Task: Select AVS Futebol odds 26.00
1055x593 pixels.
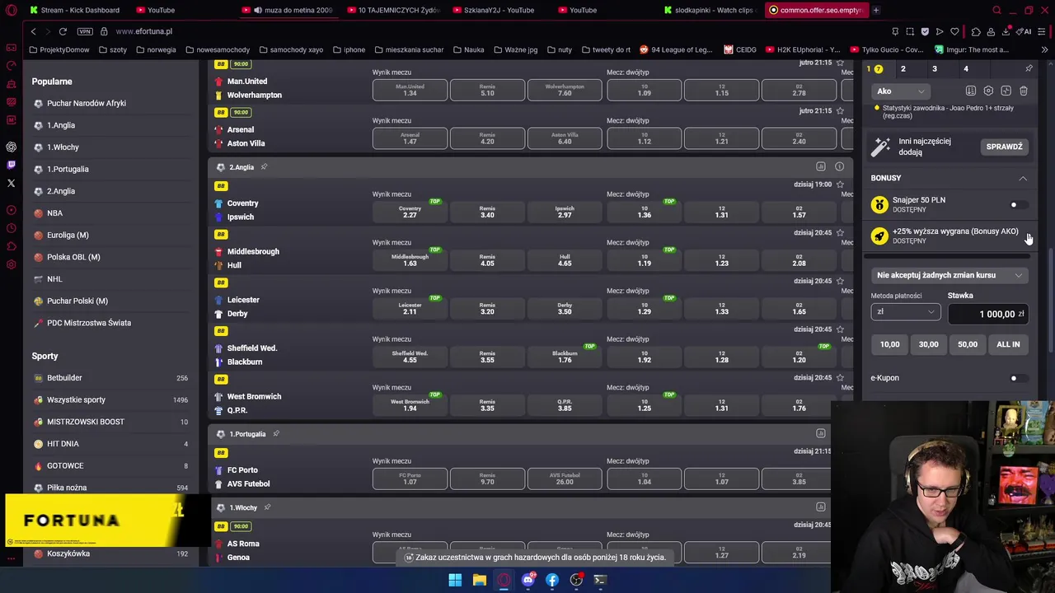Action: (565, 479)
